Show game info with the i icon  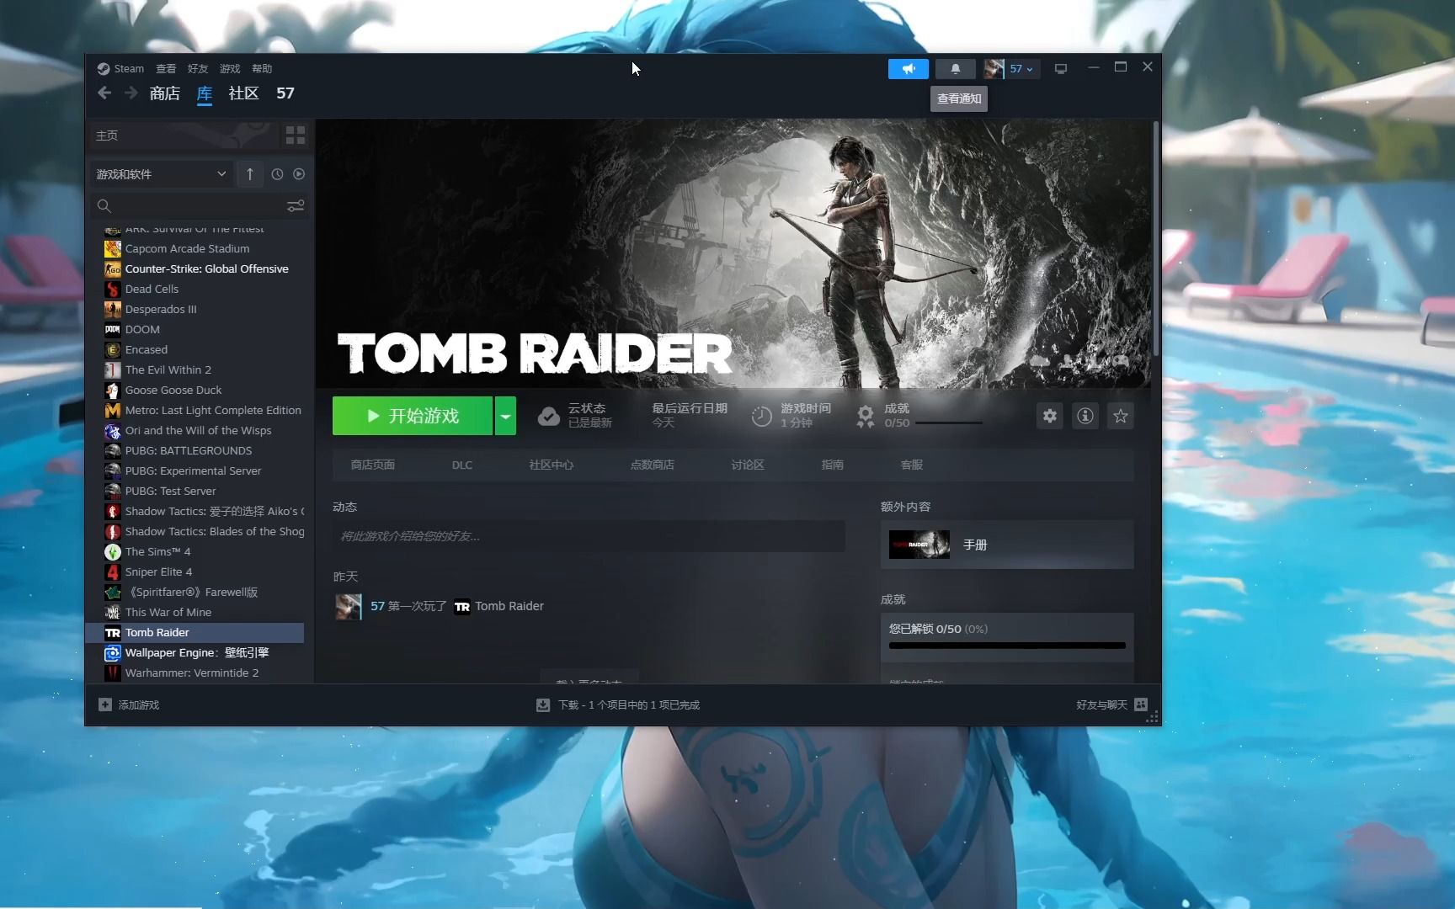pos(1085,416)
